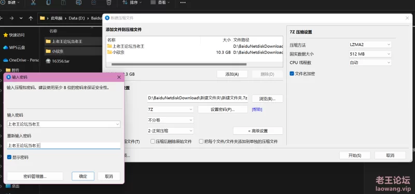Open the 排序 sort menu
This screenshot has width=415, height=194.
coord(132,3)
